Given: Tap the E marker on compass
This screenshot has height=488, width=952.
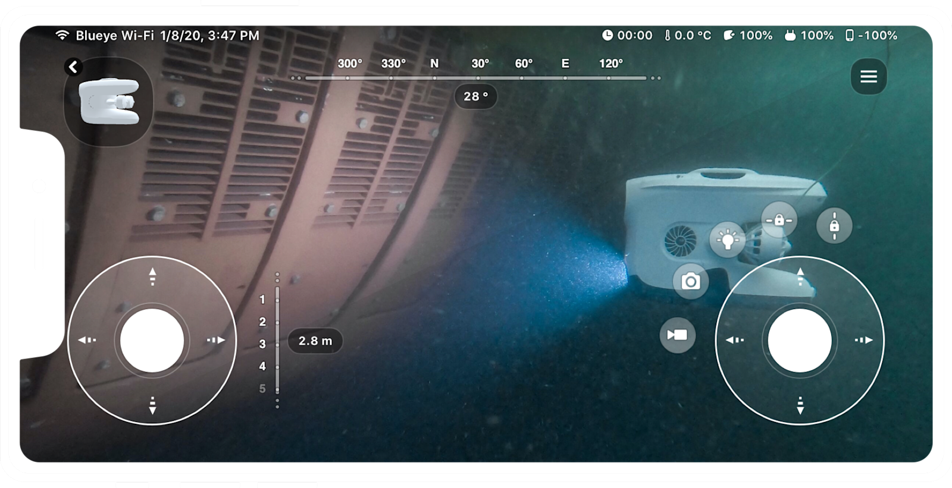Looking at the screenshot, I should pyautogui.click(x=565, y=64).
